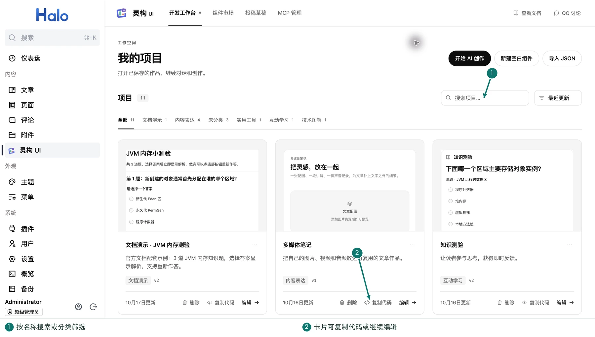Open the more options dots on 知识测验 card
This screenshot has height=337, width=595.
(570, 245)
